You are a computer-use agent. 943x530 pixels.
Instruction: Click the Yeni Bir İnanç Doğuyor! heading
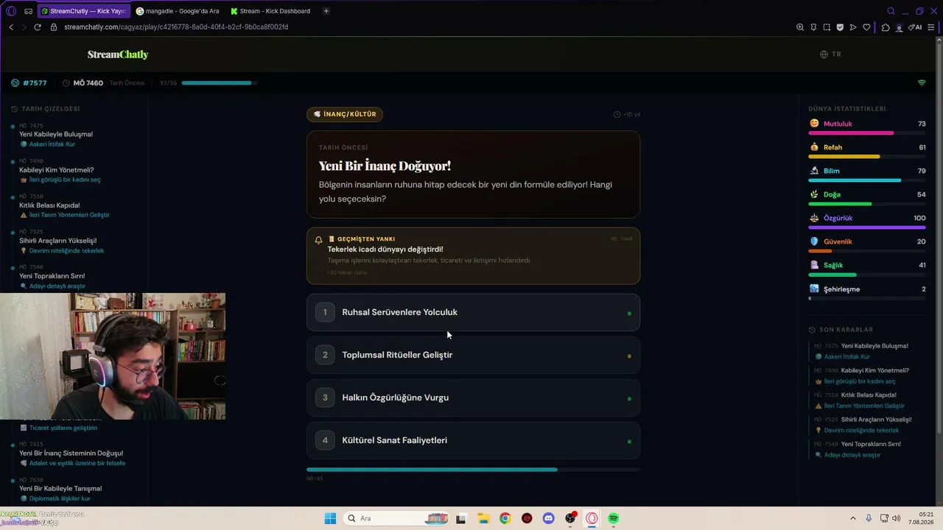pyautogui.click(x=385, y=166)
